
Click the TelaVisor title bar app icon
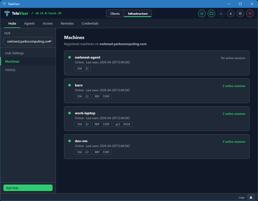coord(4,4)
